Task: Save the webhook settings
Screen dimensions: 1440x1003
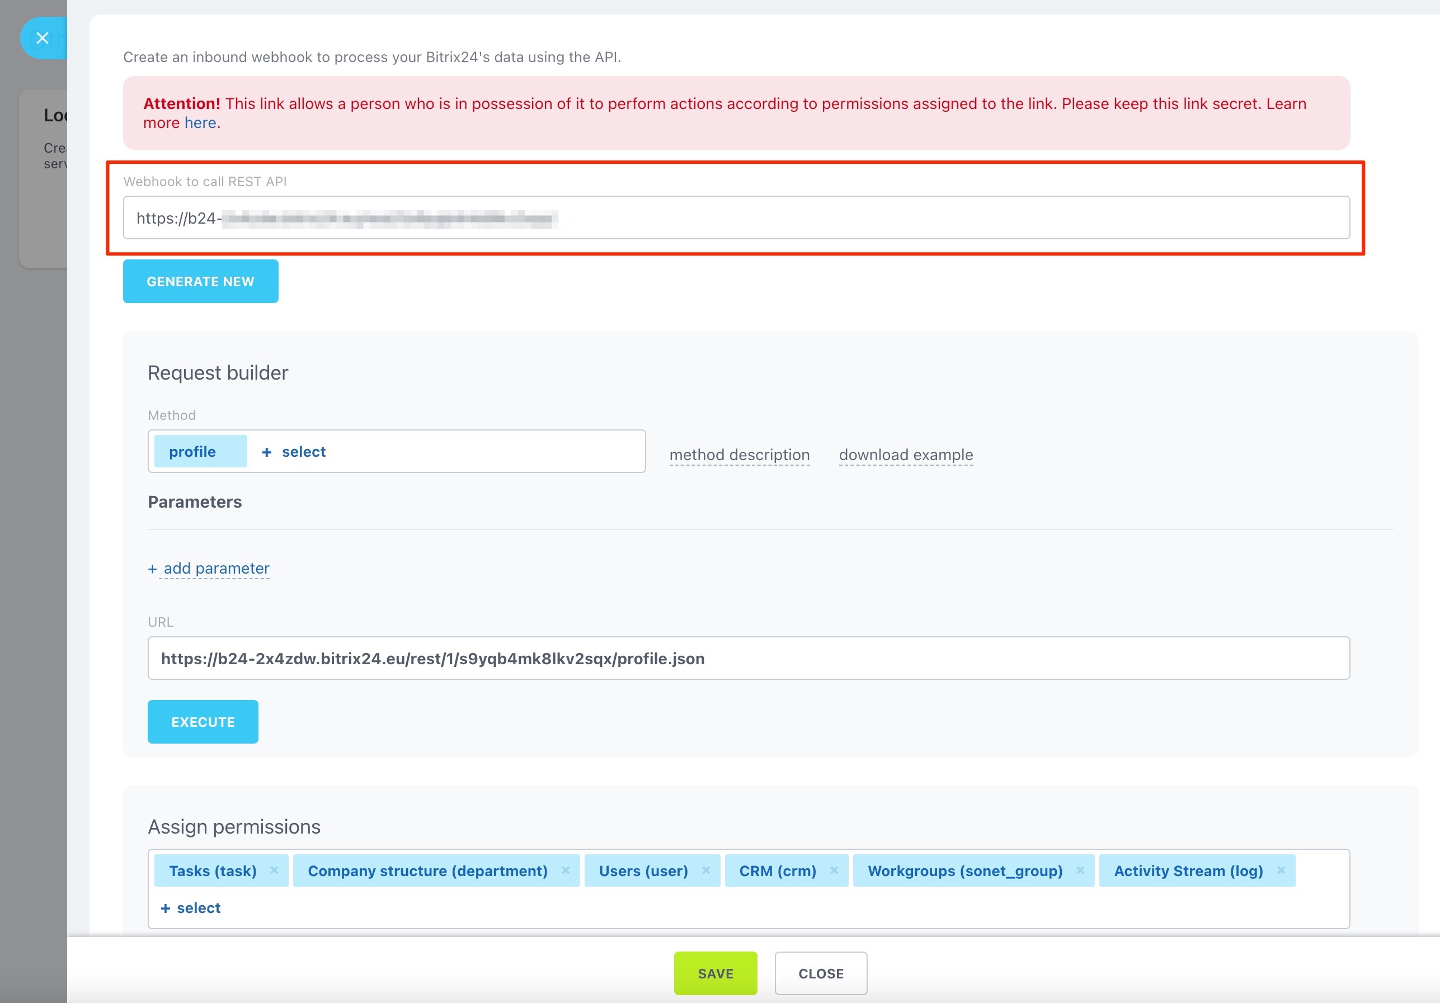Action: click(715, 973)
